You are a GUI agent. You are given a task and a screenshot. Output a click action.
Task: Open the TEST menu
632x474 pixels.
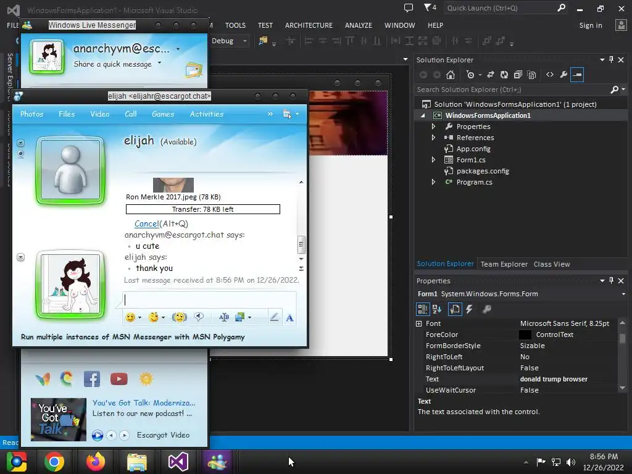tap(265, 25)
